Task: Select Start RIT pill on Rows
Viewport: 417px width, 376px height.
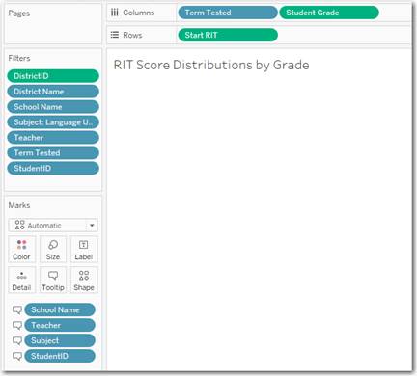Action: pyautogui.click(x=228, y=35)
